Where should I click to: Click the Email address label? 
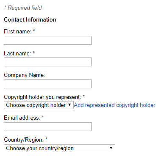pyautogui.click(x=22, y=118)
